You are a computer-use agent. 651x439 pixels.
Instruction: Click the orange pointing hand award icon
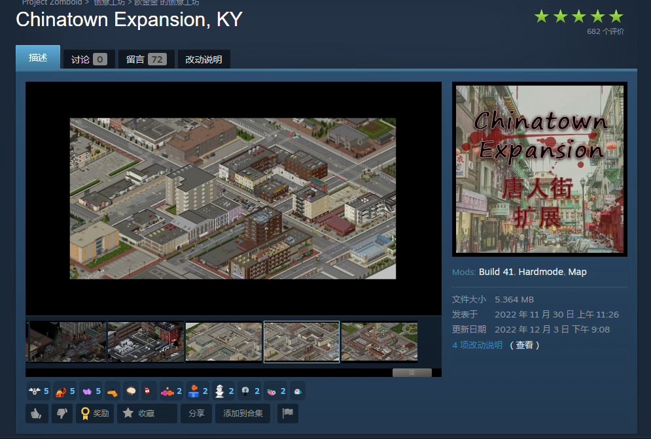113,391
